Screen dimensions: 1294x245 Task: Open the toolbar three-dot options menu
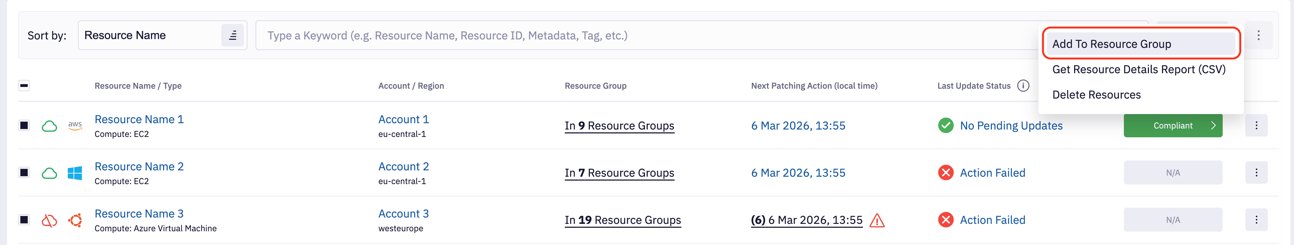tap(1258, 36)
